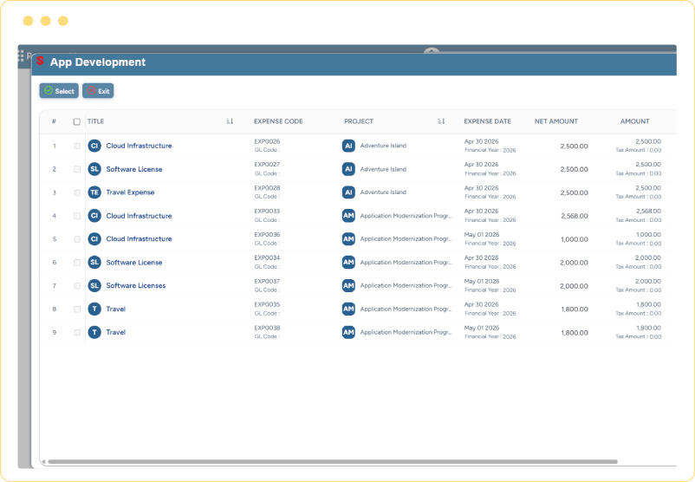The height and width of the screenshot is (482, 695).
Task: Click the net amount 2,568.00
Action: [575, 216]
